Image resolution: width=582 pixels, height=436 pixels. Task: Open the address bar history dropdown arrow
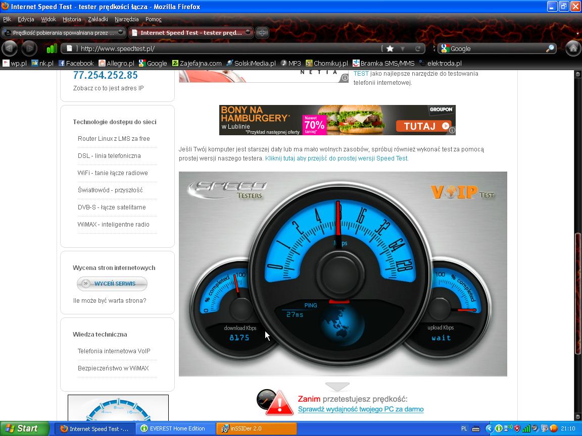(x=403, y=48)
